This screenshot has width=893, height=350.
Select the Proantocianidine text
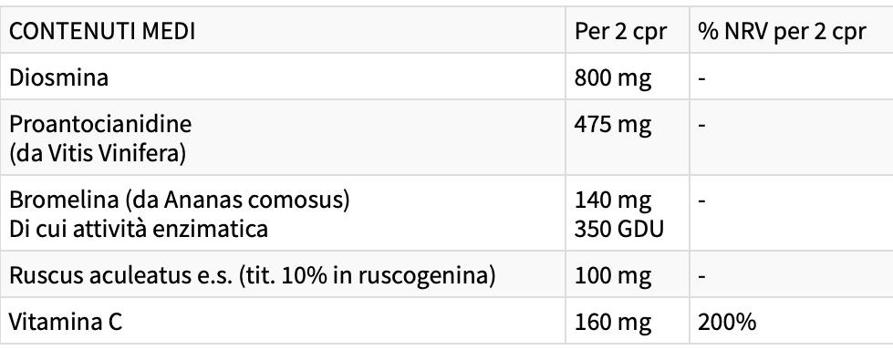click(100, 123)
